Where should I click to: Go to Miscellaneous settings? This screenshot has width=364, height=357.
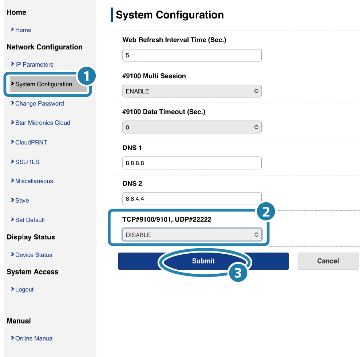[34, 181]
